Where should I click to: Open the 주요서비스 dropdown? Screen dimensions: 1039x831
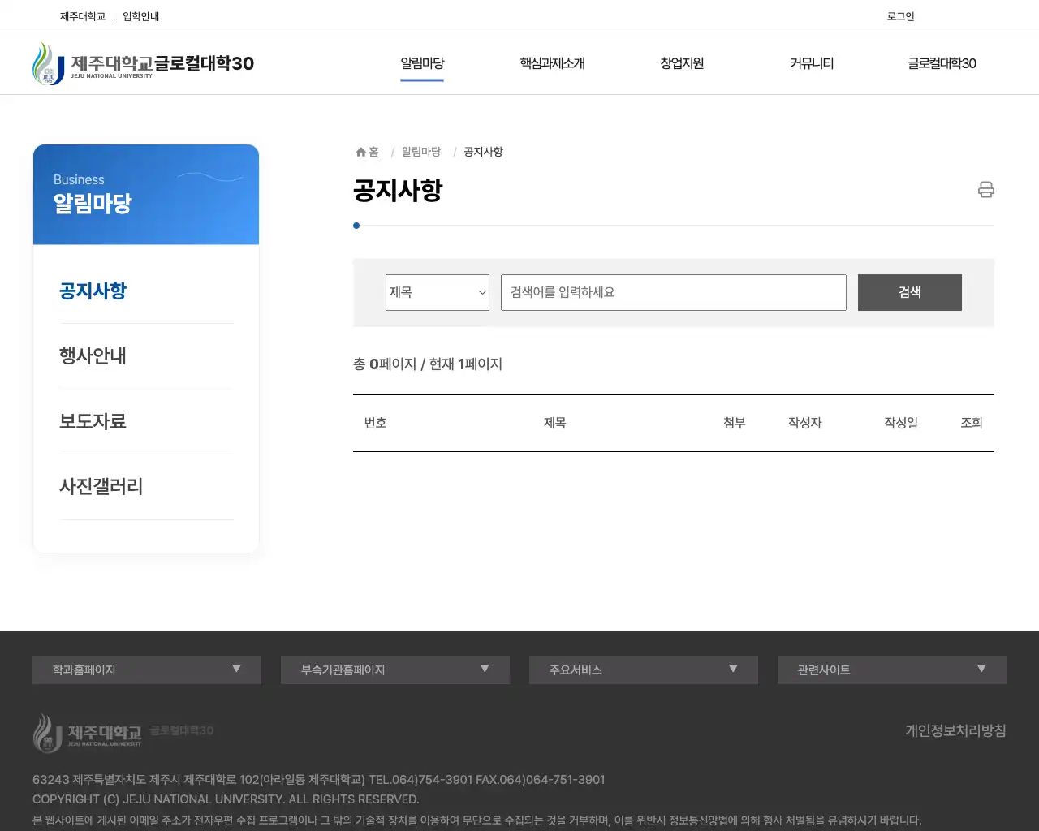643,670
